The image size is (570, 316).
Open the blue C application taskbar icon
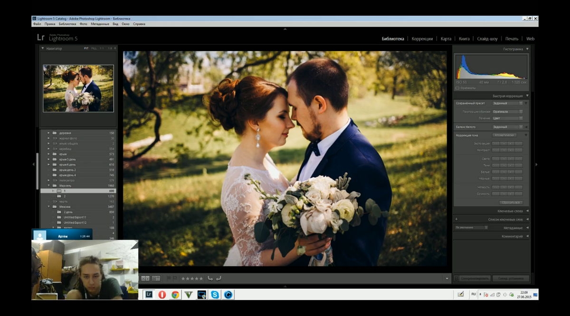[228, 294]
